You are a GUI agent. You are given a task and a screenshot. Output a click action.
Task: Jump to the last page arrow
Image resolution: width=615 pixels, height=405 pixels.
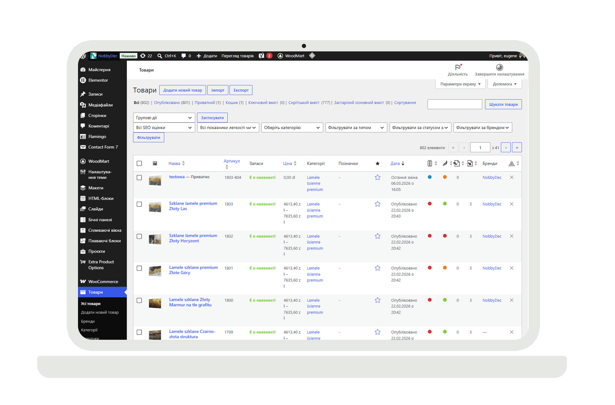click(517, 147)
